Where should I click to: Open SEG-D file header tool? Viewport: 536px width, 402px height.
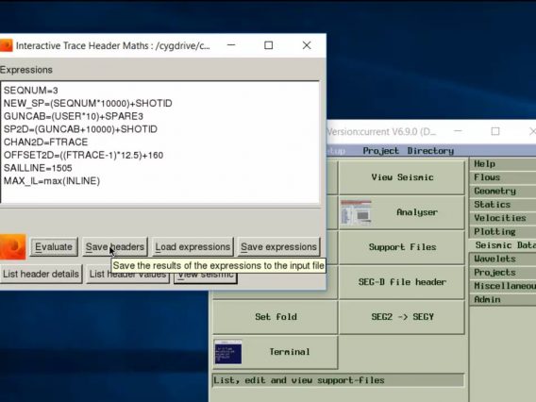click(x=402, y=282)
